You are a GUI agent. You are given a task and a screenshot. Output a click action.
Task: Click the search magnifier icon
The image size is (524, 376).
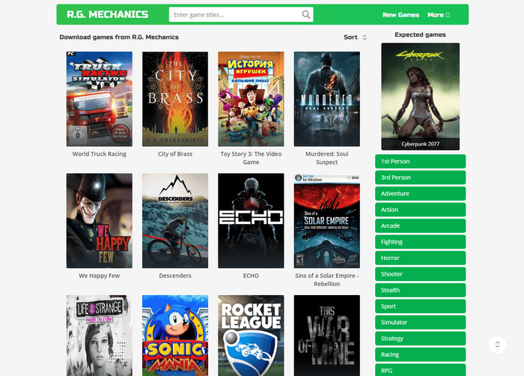(x=306, y=15)
